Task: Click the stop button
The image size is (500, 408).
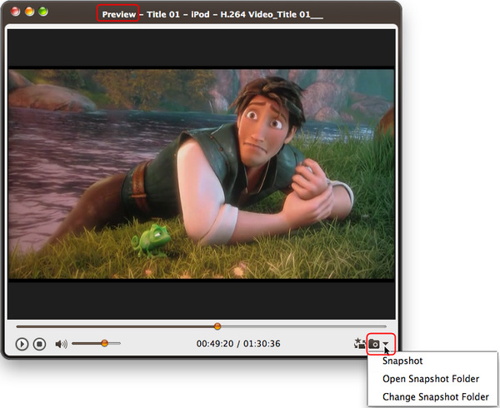Action: [39, 344]
